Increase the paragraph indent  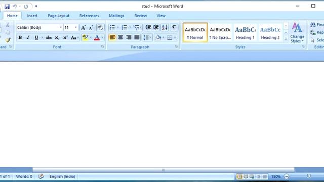point(156,27)
